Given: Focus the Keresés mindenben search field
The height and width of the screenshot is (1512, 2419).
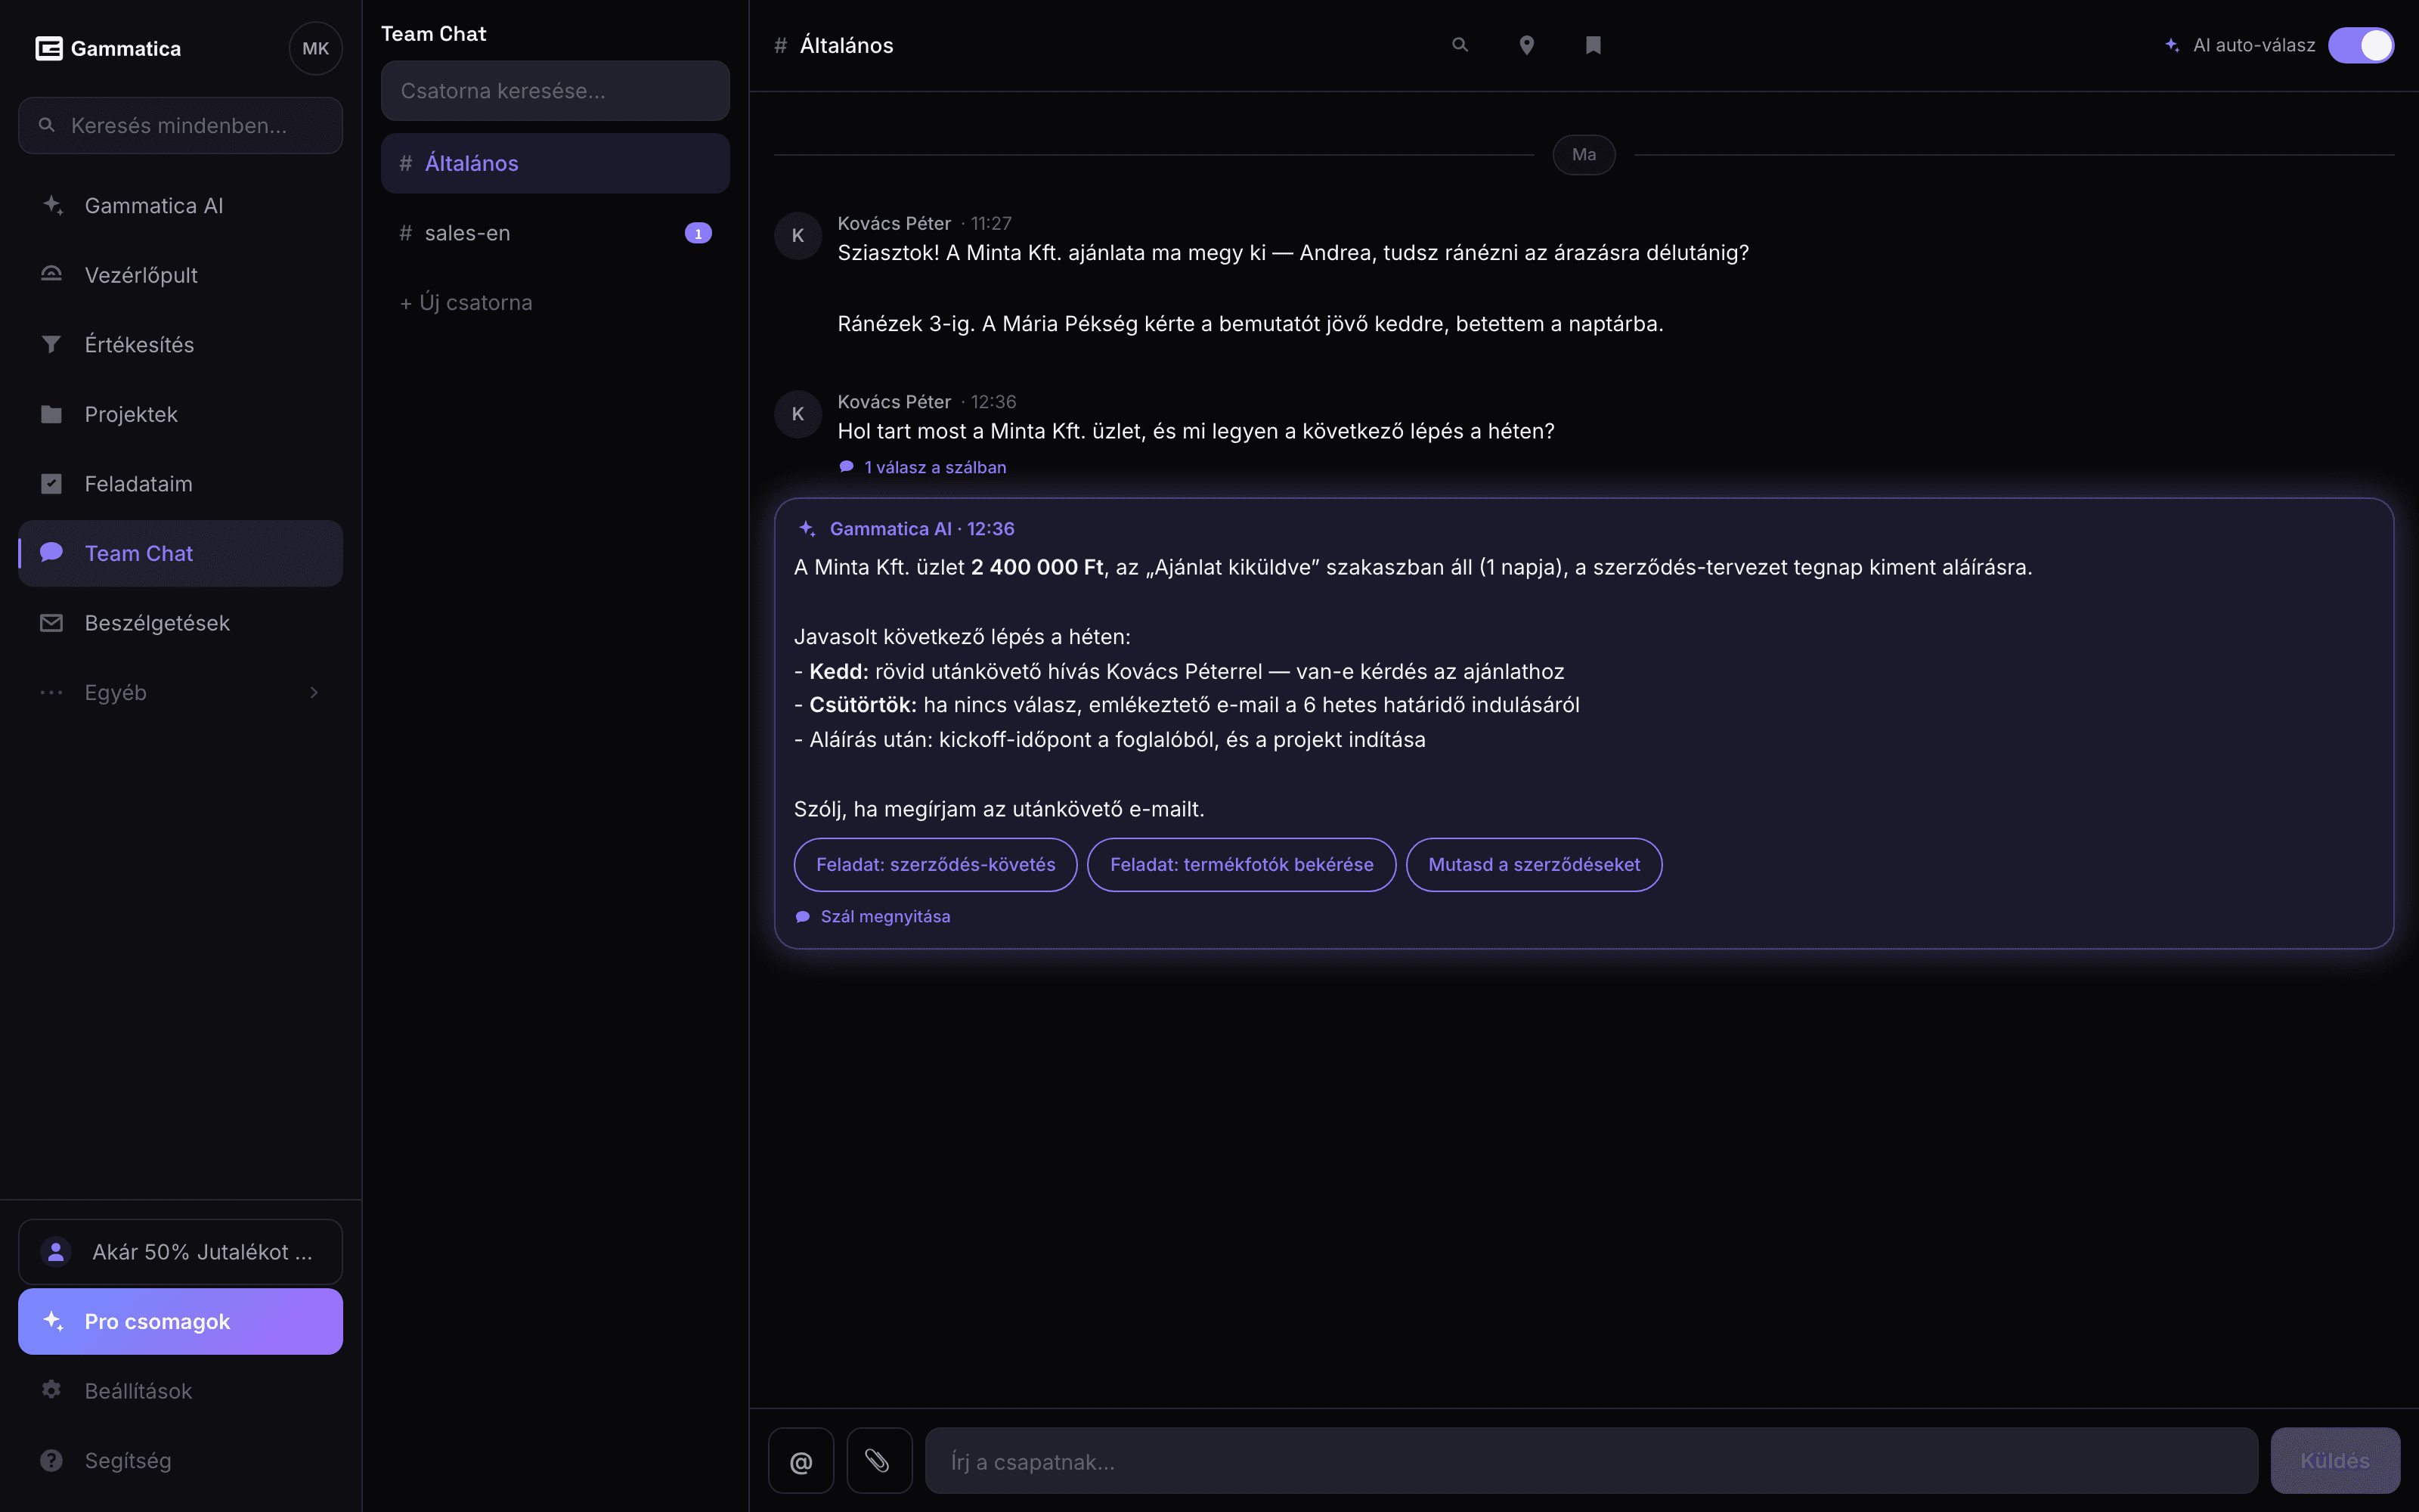Looking at the screenshot, I should coord(181,125).
